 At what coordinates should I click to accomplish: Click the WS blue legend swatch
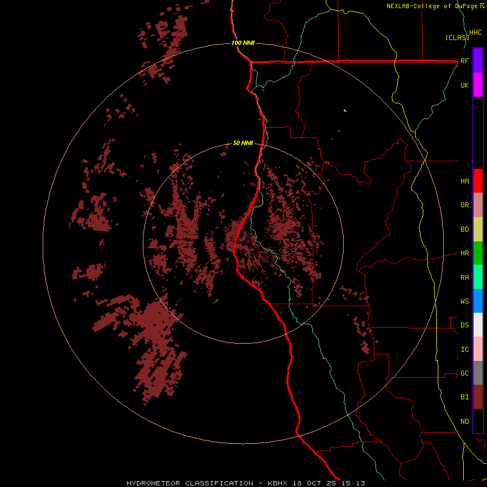click(478, 301)
